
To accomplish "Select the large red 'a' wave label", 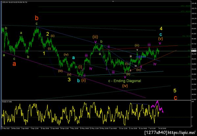I will (x=14, y=64).
